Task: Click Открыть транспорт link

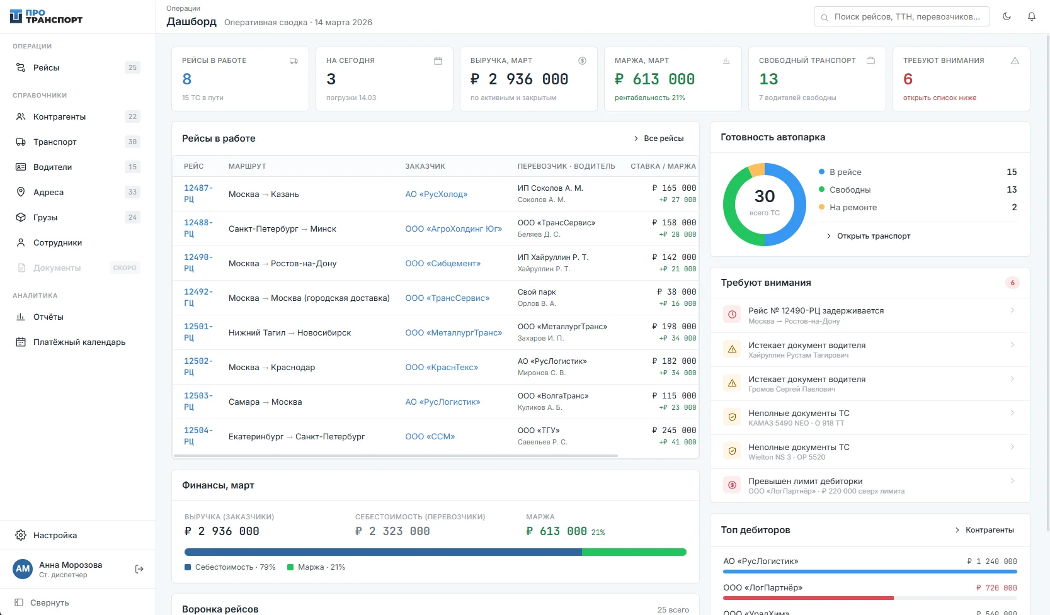Action: [868, 236]
